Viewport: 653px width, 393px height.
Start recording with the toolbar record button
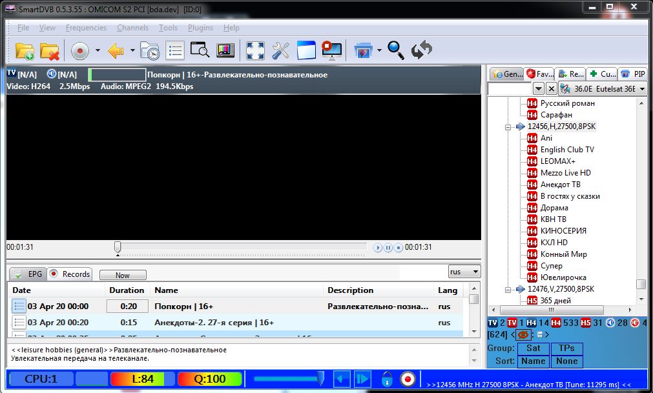[80, 51]
